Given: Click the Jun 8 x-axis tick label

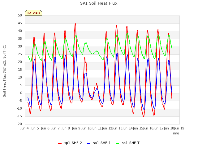Looking at the screenshot, I should click(66, 128).
